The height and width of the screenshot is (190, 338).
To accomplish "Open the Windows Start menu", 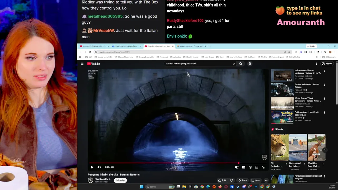I will point(142,187).
